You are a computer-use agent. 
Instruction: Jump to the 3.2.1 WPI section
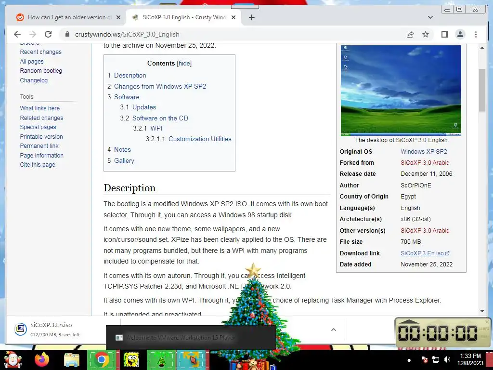click(156, 128)
